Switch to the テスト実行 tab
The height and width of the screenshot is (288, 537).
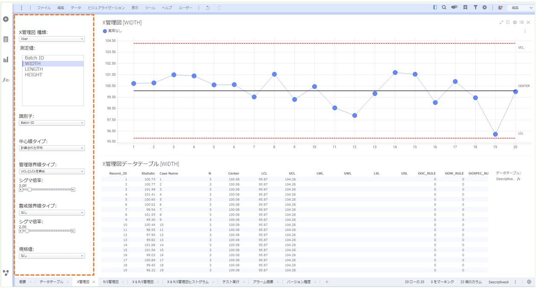pos(231,282)
